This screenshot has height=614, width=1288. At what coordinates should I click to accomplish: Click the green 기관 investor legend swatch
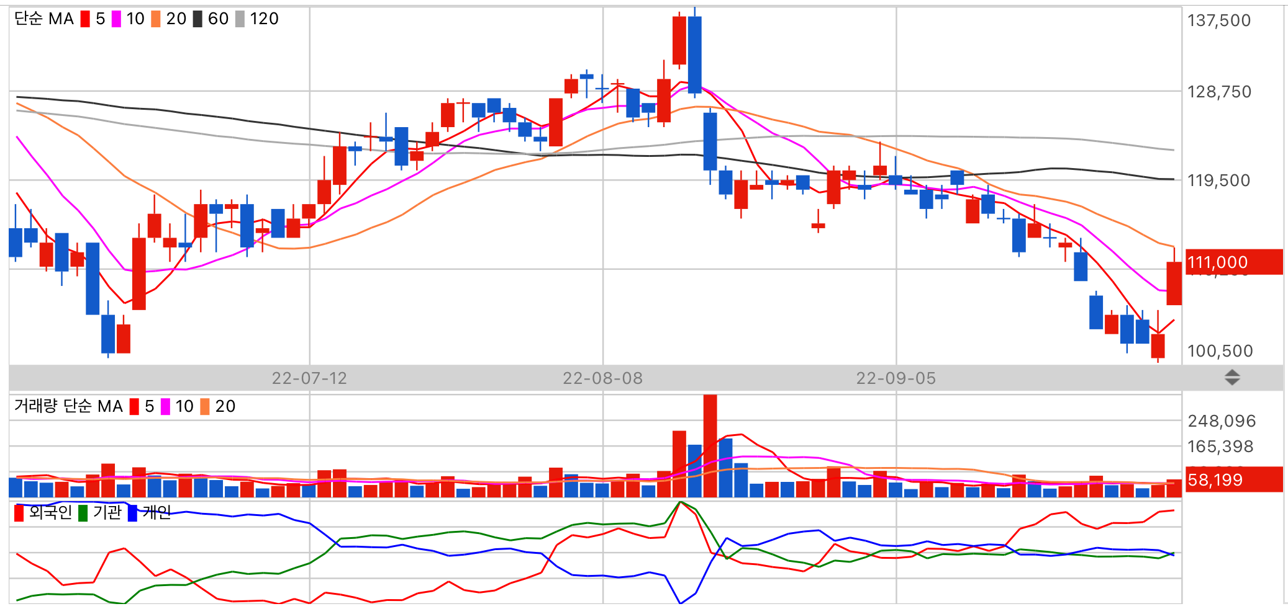point(83,513)
